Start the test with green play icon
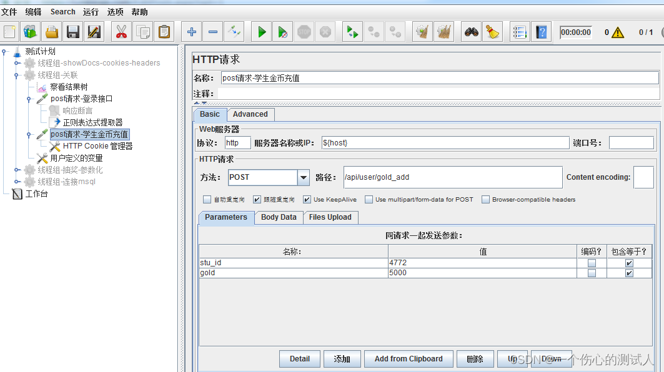The height and width of the screenshot is (372, 664). pyautogui.click(x=261, y=32)
